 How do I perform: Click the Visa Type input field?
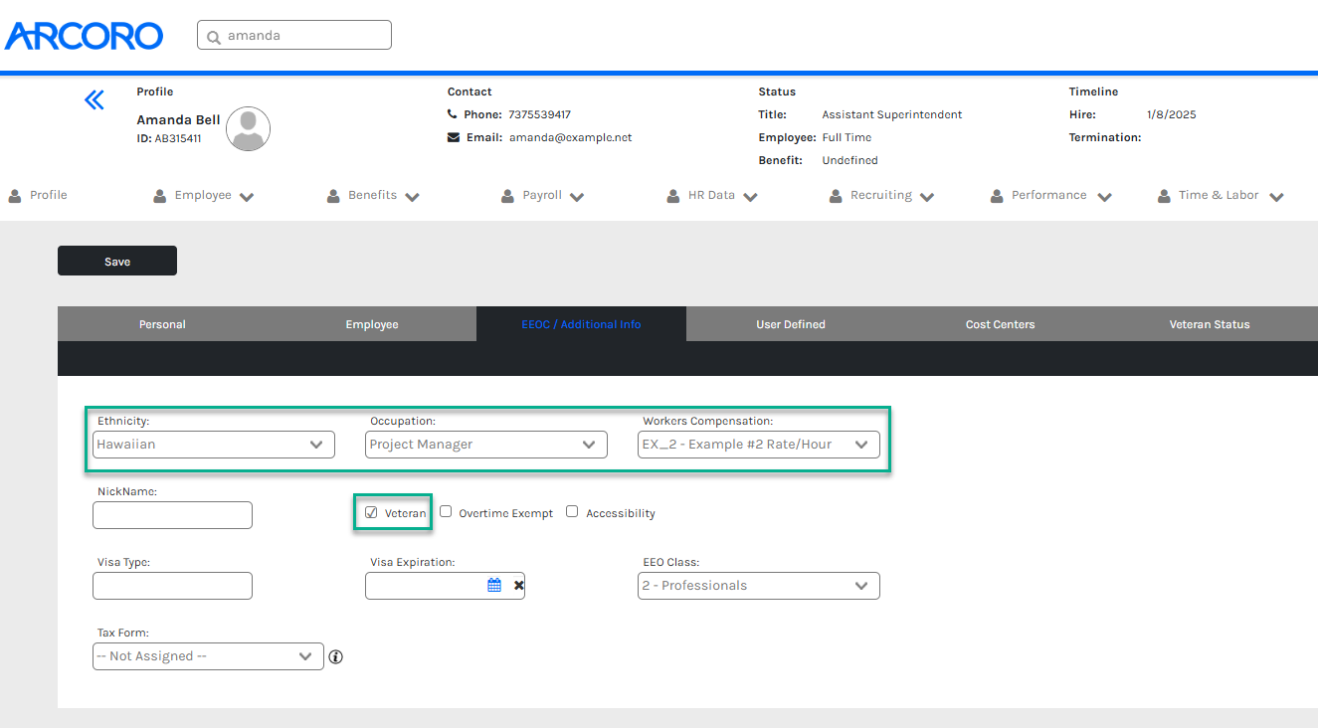point(172,586)
